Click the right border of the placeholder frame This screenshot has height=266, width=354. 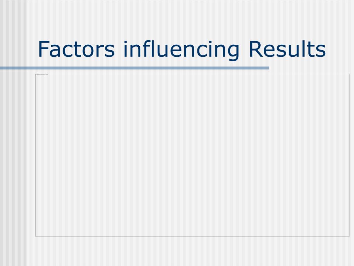pos(349,155)
